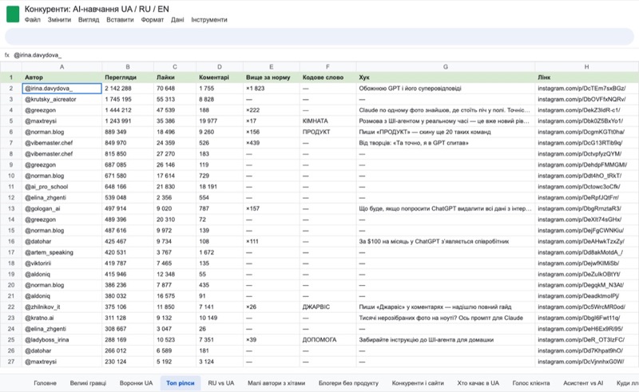Click the green Sheets document icon
Viewport: 639px width, 392px height.
click(x=13, y=14)
